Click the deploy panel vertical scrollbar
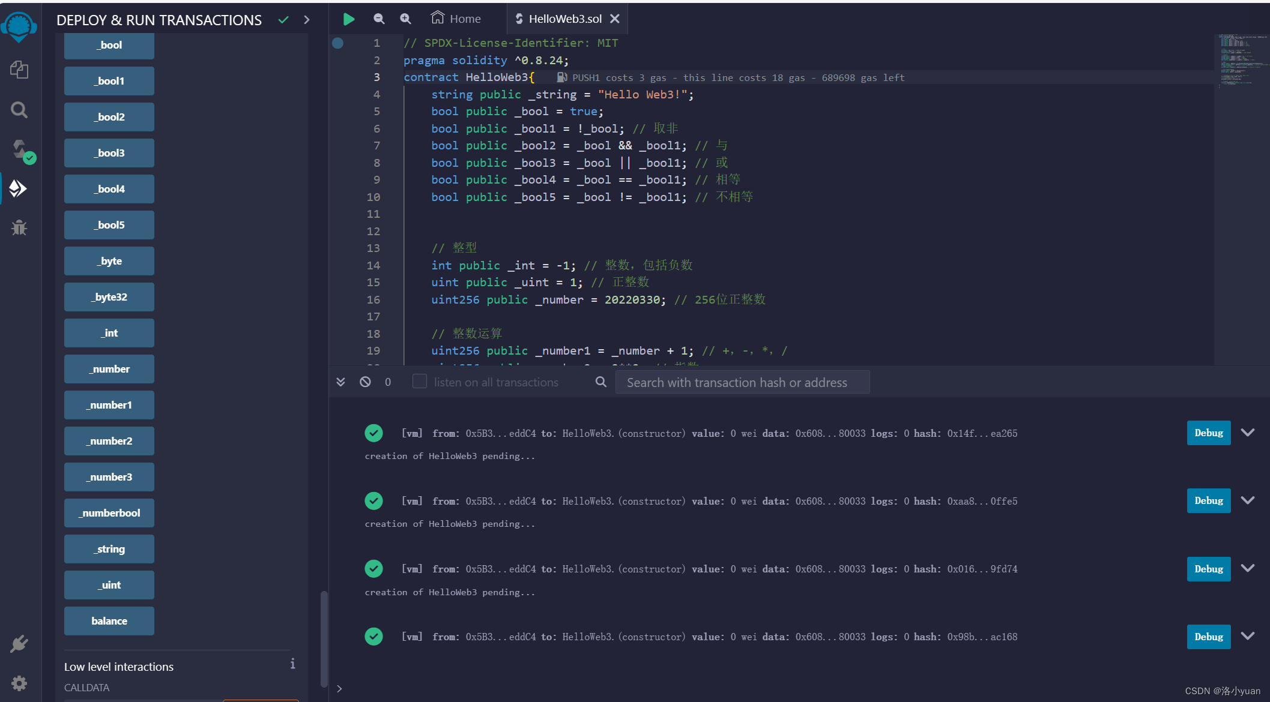 click(324, 639)
